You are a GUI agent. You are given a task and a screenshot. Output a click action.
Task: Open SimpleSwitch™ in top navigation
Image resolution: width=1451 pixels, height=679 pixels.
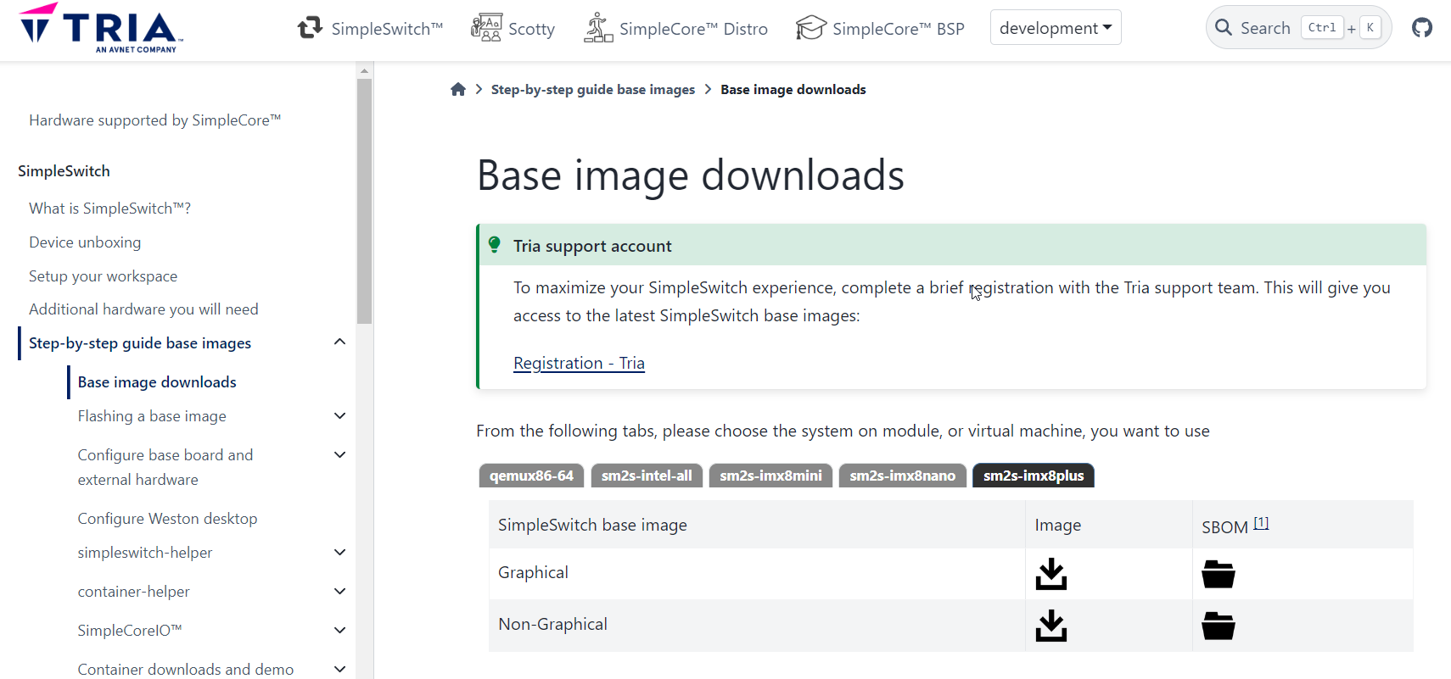(387, 29)
